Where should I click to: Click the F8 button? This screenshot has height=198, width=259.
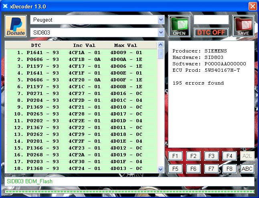tap(229, 169)
